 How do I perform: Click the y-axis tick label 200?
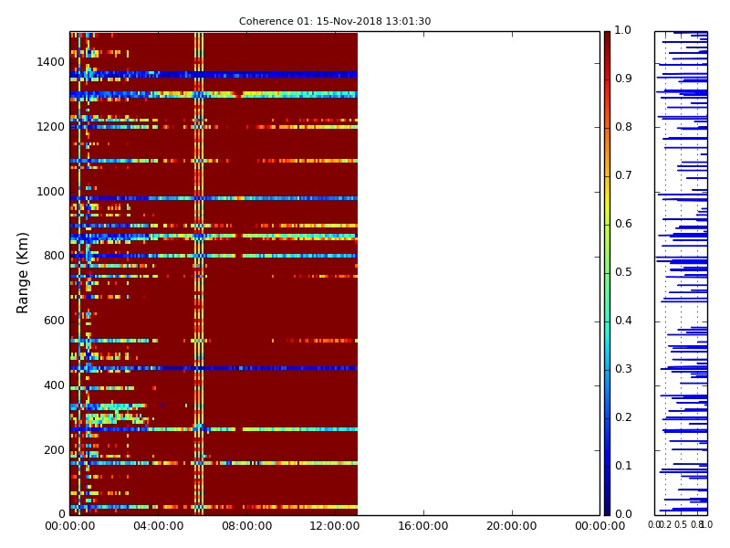pos(54,450)
